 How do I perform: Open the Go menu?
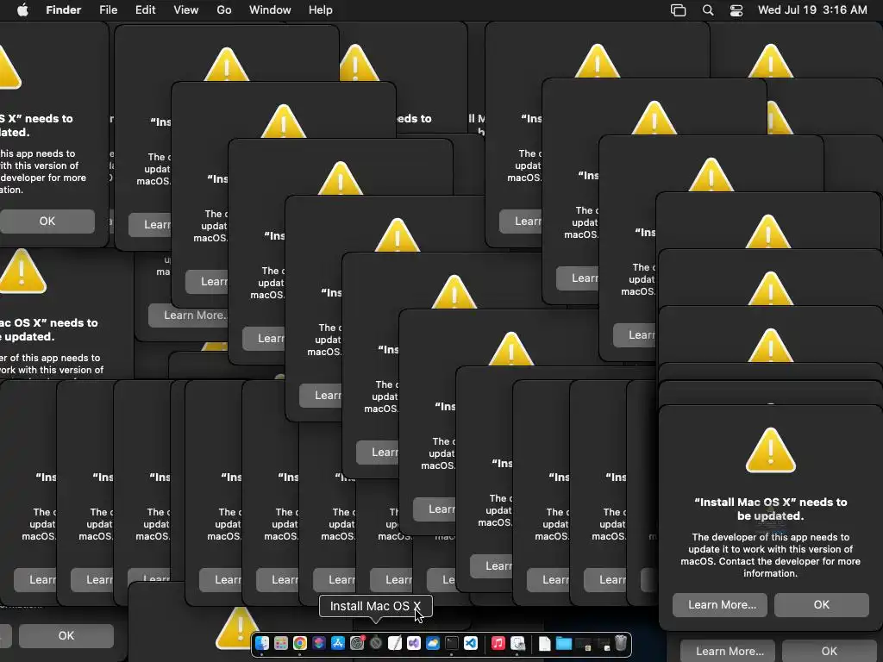[x=224, y=10]
